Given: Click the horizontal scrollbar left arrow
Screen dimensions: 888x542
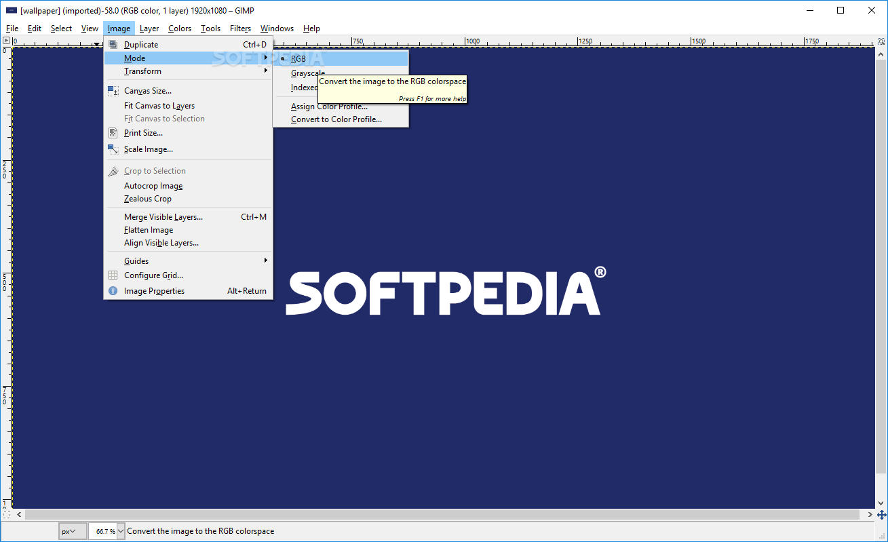Looking at the screenshot, I should pos(18,515).
